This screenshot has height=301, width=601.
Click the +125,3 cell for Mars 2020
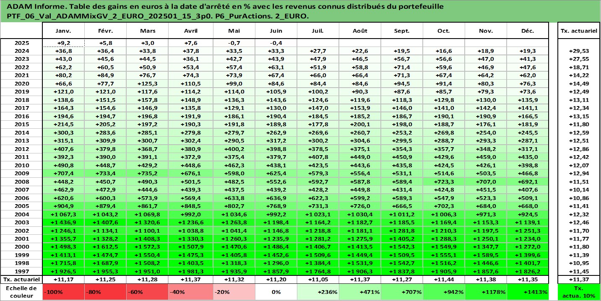click(147, 83)
